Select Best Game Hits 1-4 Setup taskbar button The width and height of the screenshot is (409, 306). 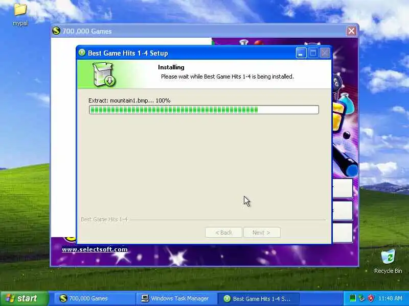click(x=258, y=298)
